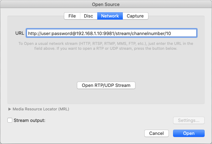Screen dimensions: 212x144
Task: Click the 'Open Source' window title bar
Action: pos(106,4)
